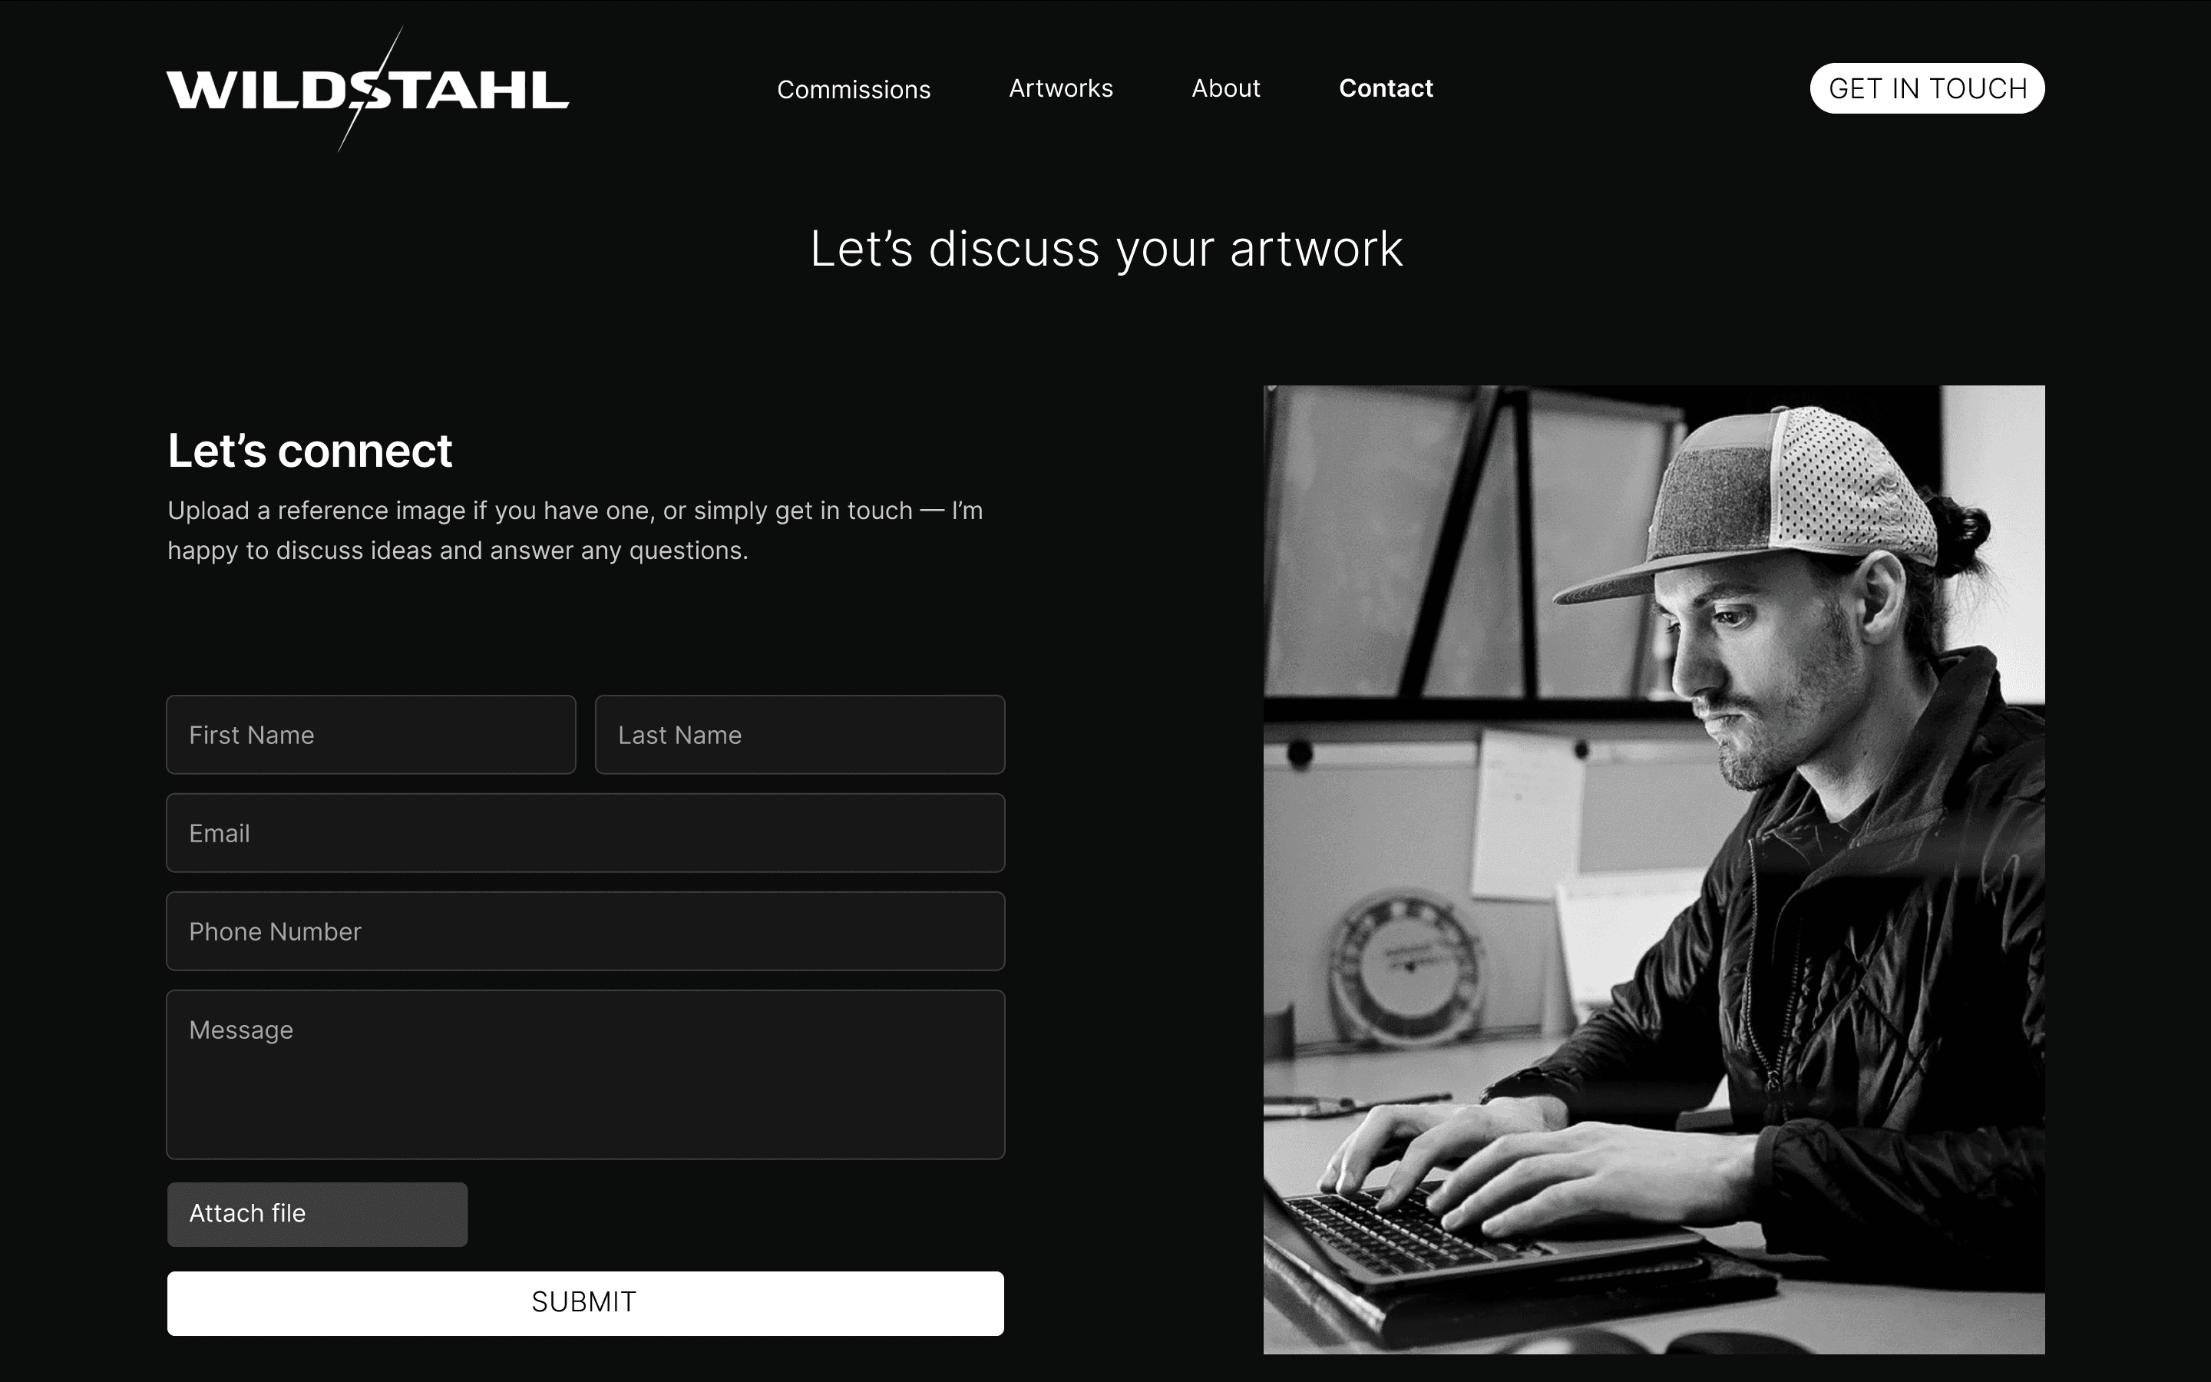Open the About page
Viewport: 2211px width, 1382px height.
1225,88
